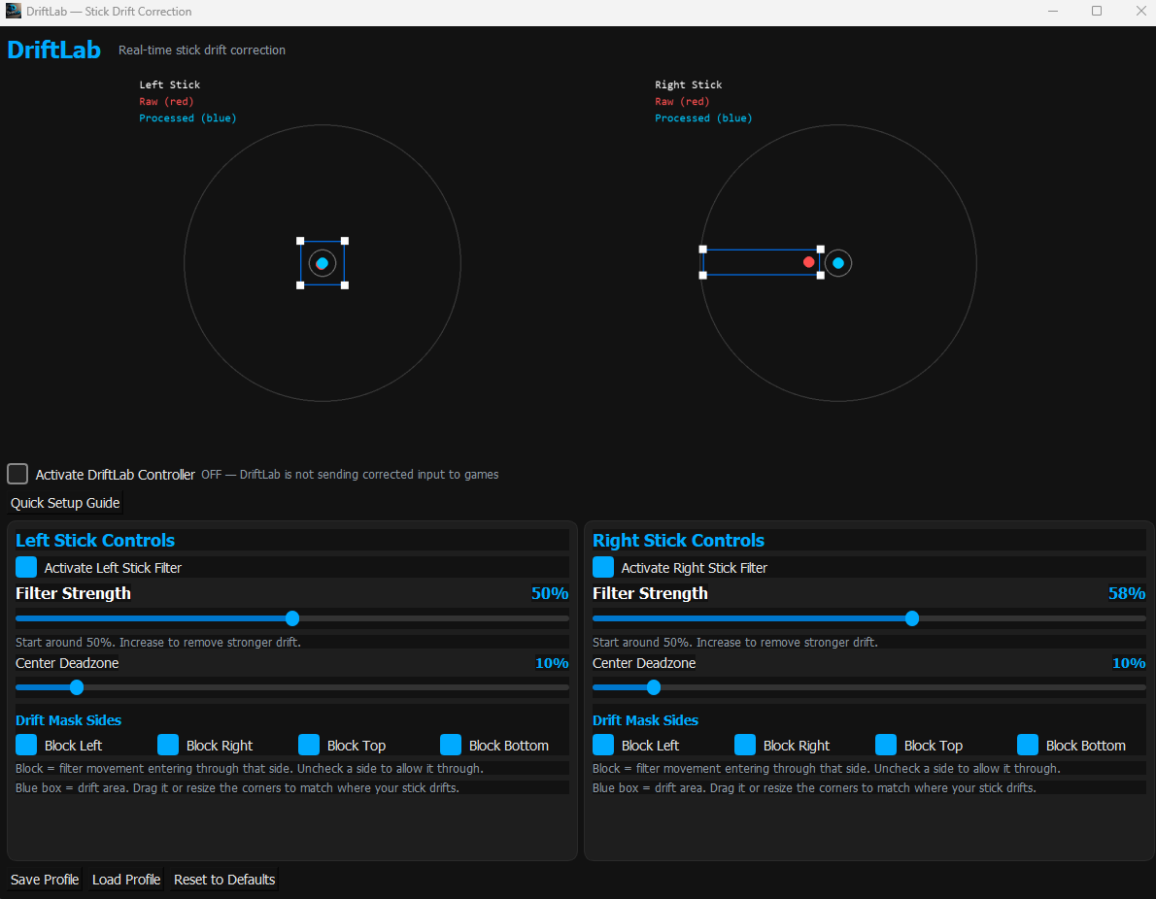
Task: Click the left stick Center Deadzone slider handle
Action: (77, 687)
